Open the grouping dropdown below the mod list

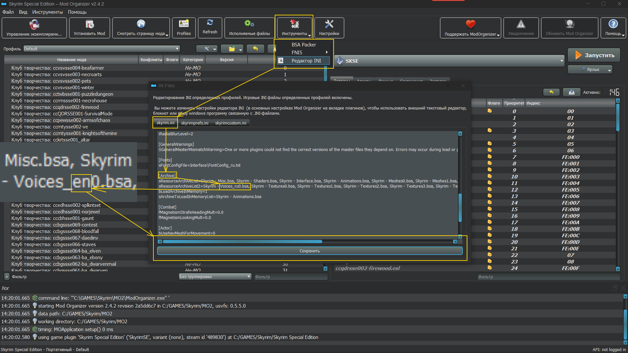click(215, 277)
